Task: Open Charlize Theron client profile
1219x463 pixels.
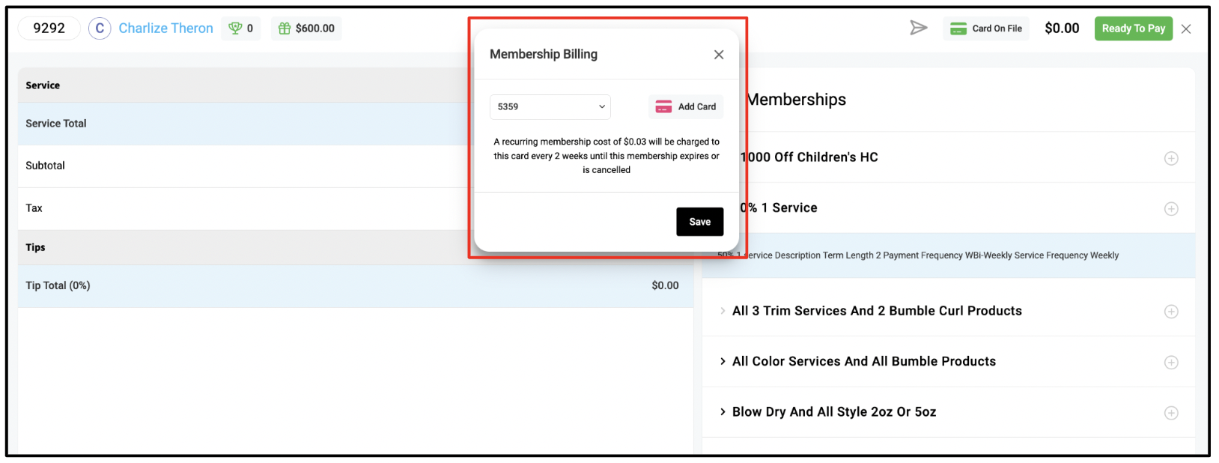Action: [x=165, y=28]
